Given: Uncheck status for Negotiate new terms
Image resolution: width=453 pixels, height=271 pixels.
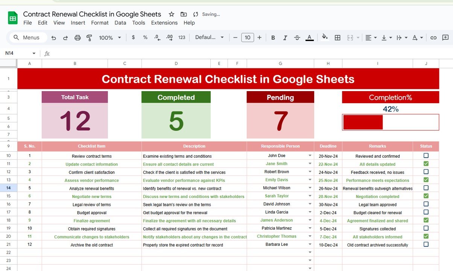Looking at the screenshot, I should tap(426, 196).
